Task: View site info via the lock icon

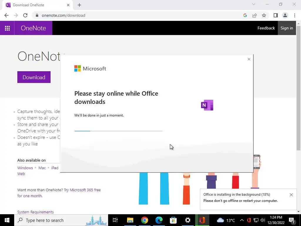Action: pos(37,15)
